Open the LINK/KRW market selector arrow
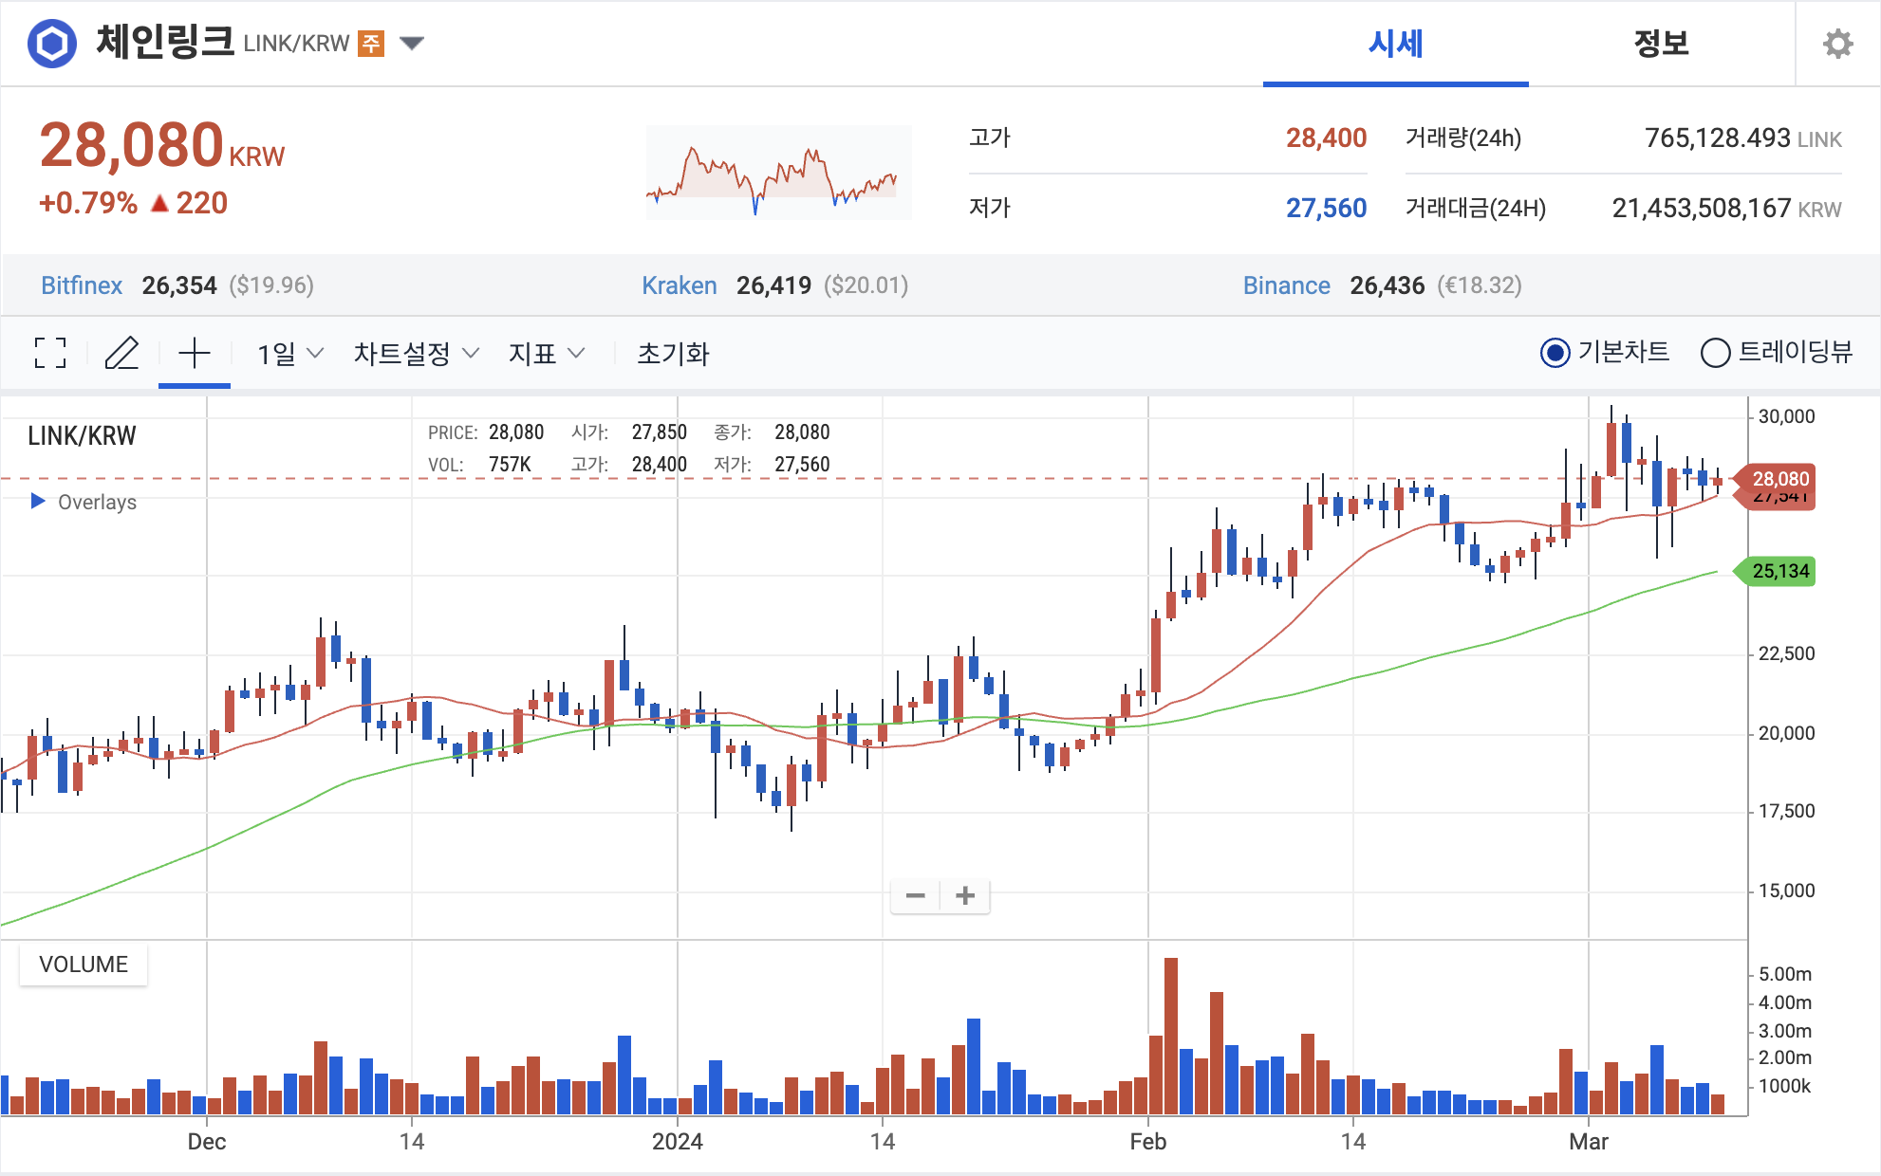 (x=412, y=44)
